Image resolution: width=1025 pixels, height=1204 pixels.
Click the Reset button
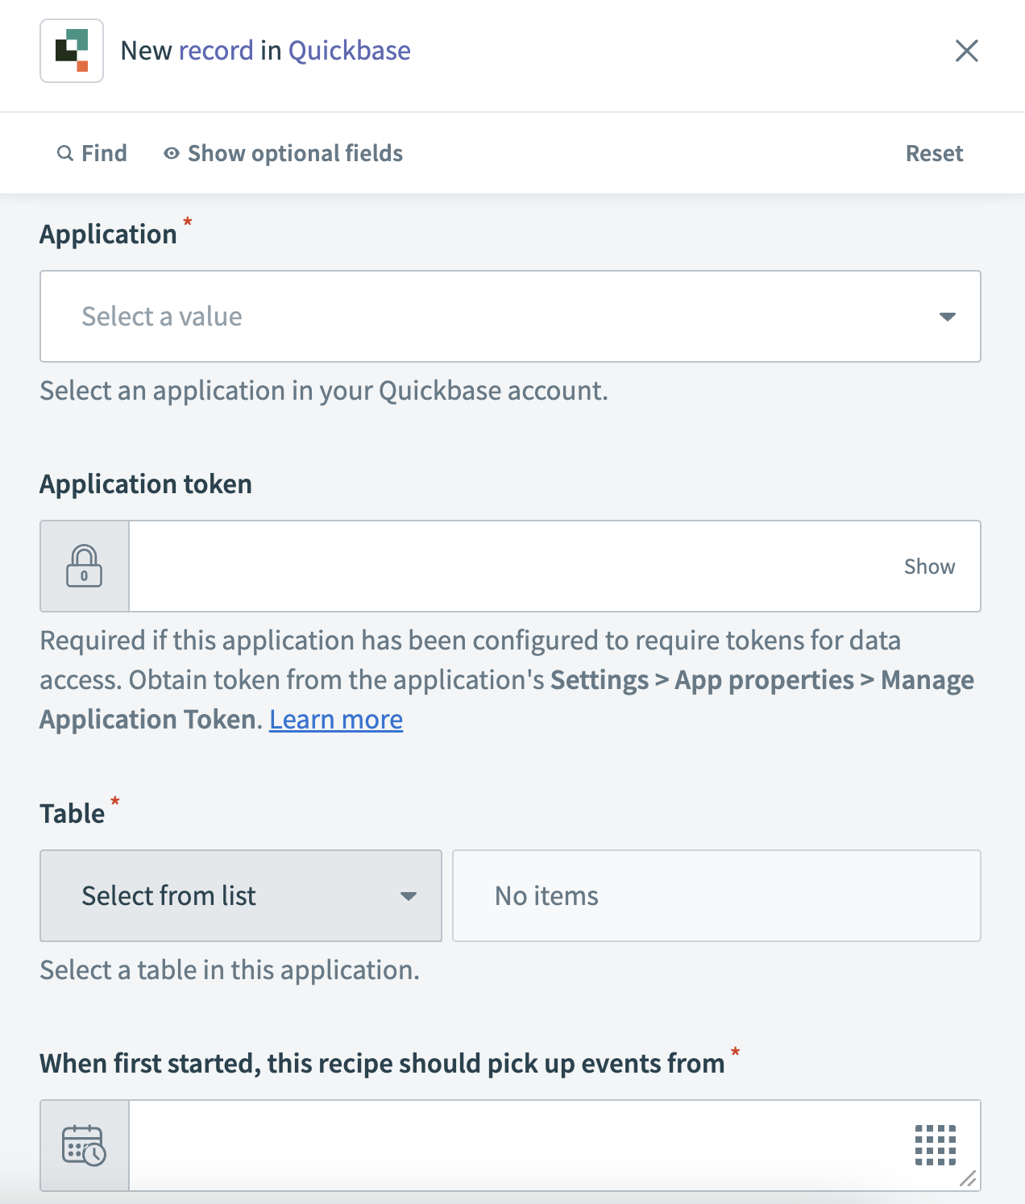click(934, 153)
